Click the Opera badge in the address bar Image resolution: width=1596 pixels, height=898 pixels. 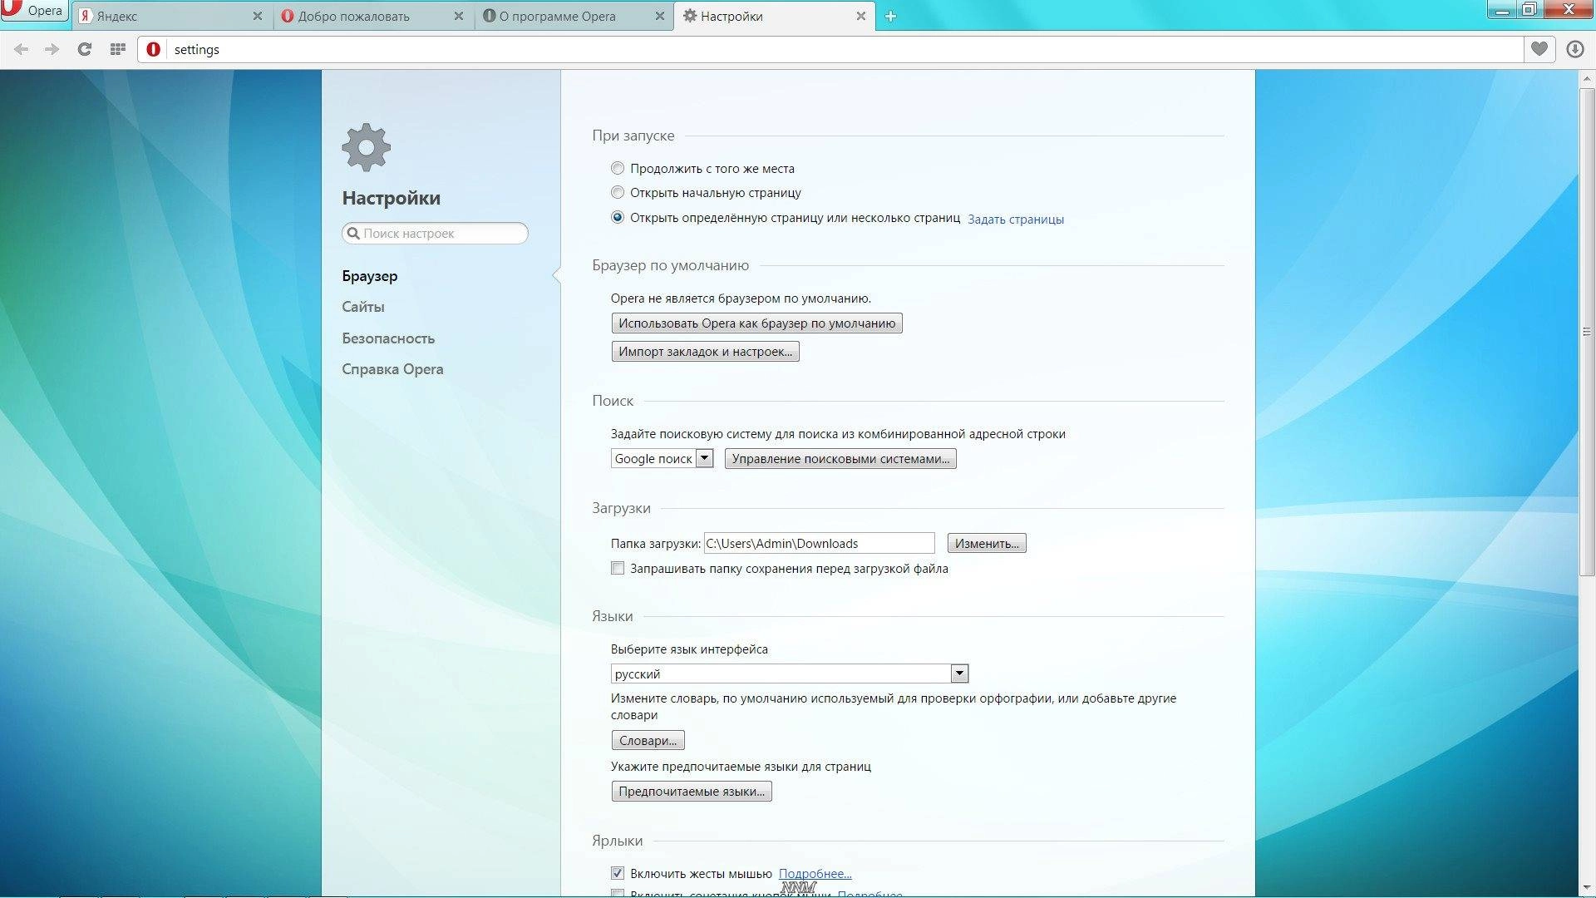[x=154, y=50]
